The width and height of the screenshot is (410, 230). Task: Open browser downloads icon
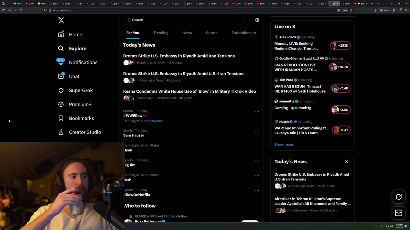pos(375,10)
